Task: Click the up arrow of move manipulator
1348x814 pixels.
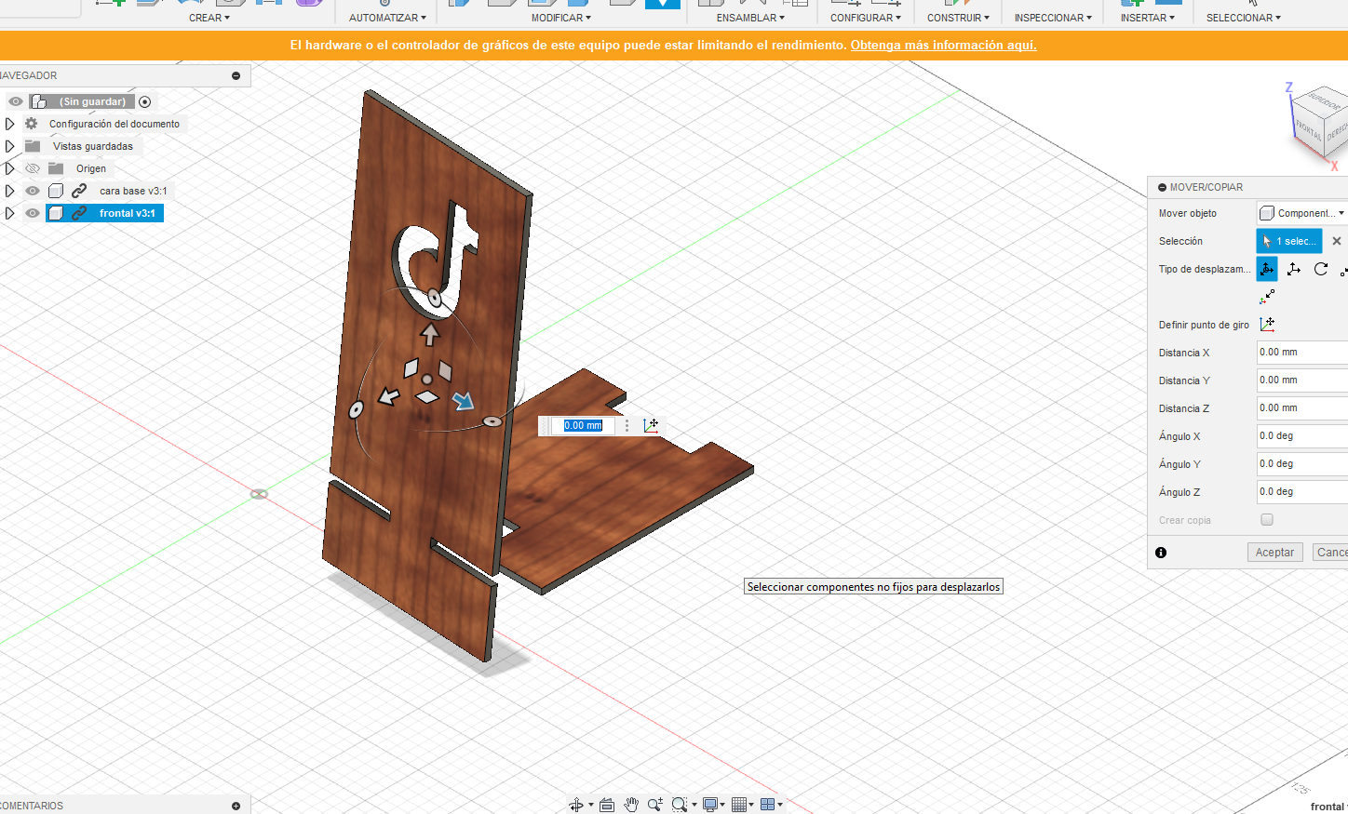Action: 430,334
